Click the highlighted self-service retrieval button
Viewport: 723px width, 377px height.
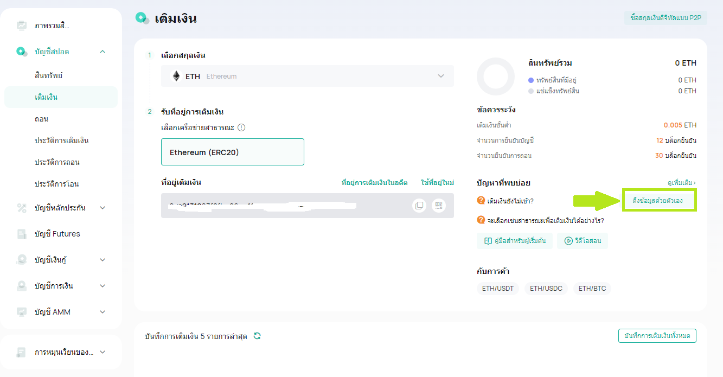coord(659,201)
